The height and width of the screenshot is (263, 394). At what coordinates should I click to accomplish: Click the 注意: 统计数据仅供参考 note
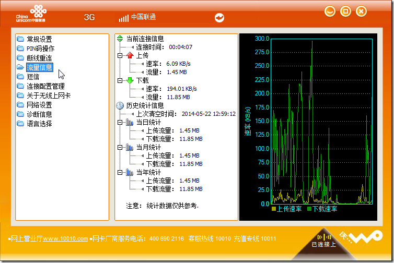pyautogui.click(x=163, y=206)
